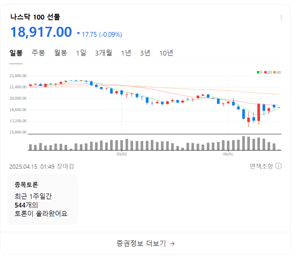Select the 일봉 daily candle tab
The image size is (298, 258).
(16, 53)
